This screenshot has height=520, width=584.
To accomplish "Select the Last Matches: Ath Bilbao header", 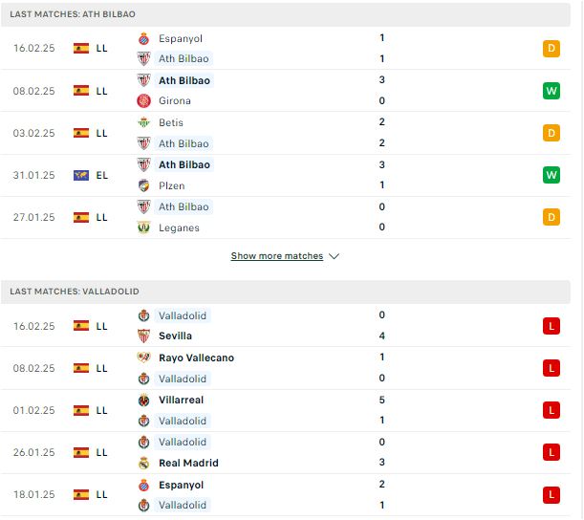I will (x=285, y=14).
